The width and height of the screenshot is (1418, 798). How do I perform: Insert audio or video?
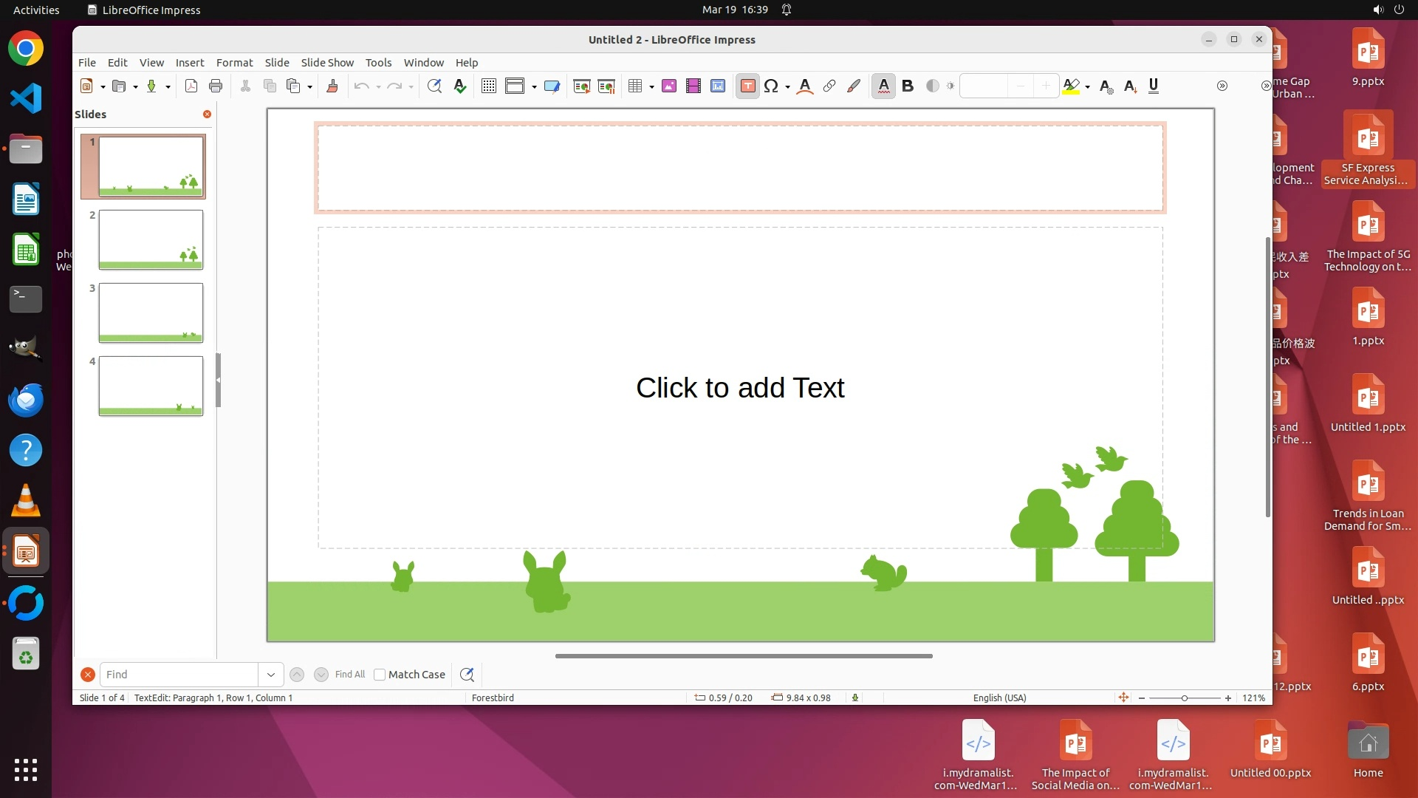693,86
